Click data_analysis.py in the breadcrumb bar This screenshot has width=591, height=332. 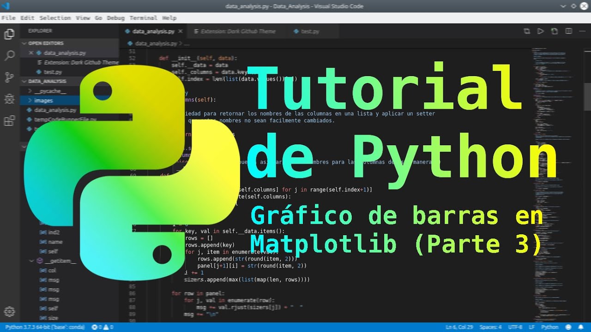156,43
